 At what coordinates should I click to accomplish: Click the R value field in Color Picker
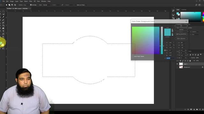tap(171, 50)
